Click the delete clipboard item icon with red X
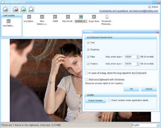 tap(16, 9)
